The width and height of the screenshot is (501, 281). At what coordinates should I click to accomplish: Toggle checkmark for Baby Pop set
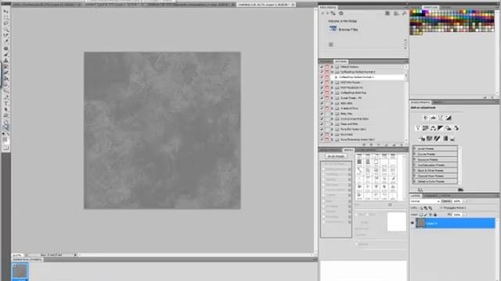click(x=322, y=114)
